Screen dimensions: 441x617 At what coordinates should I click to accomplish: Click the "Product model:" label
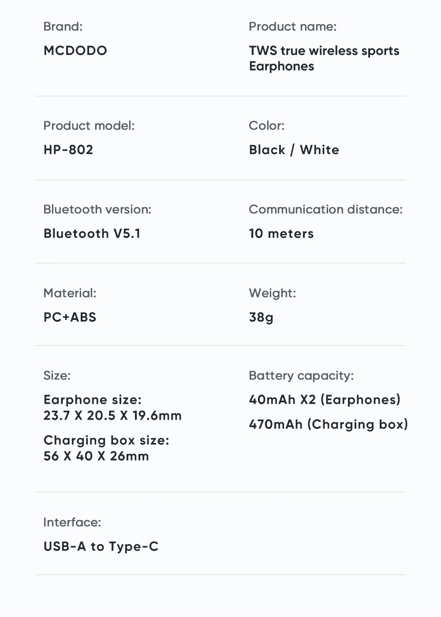(89, 126)
